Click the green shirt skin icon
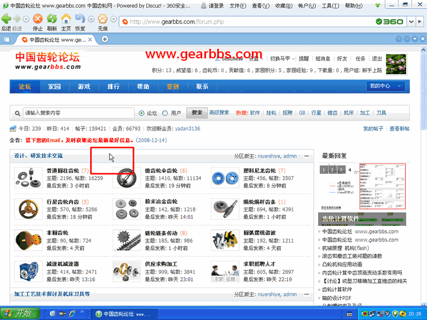Viewport: 427px width, 320px height. coord(377,5)
